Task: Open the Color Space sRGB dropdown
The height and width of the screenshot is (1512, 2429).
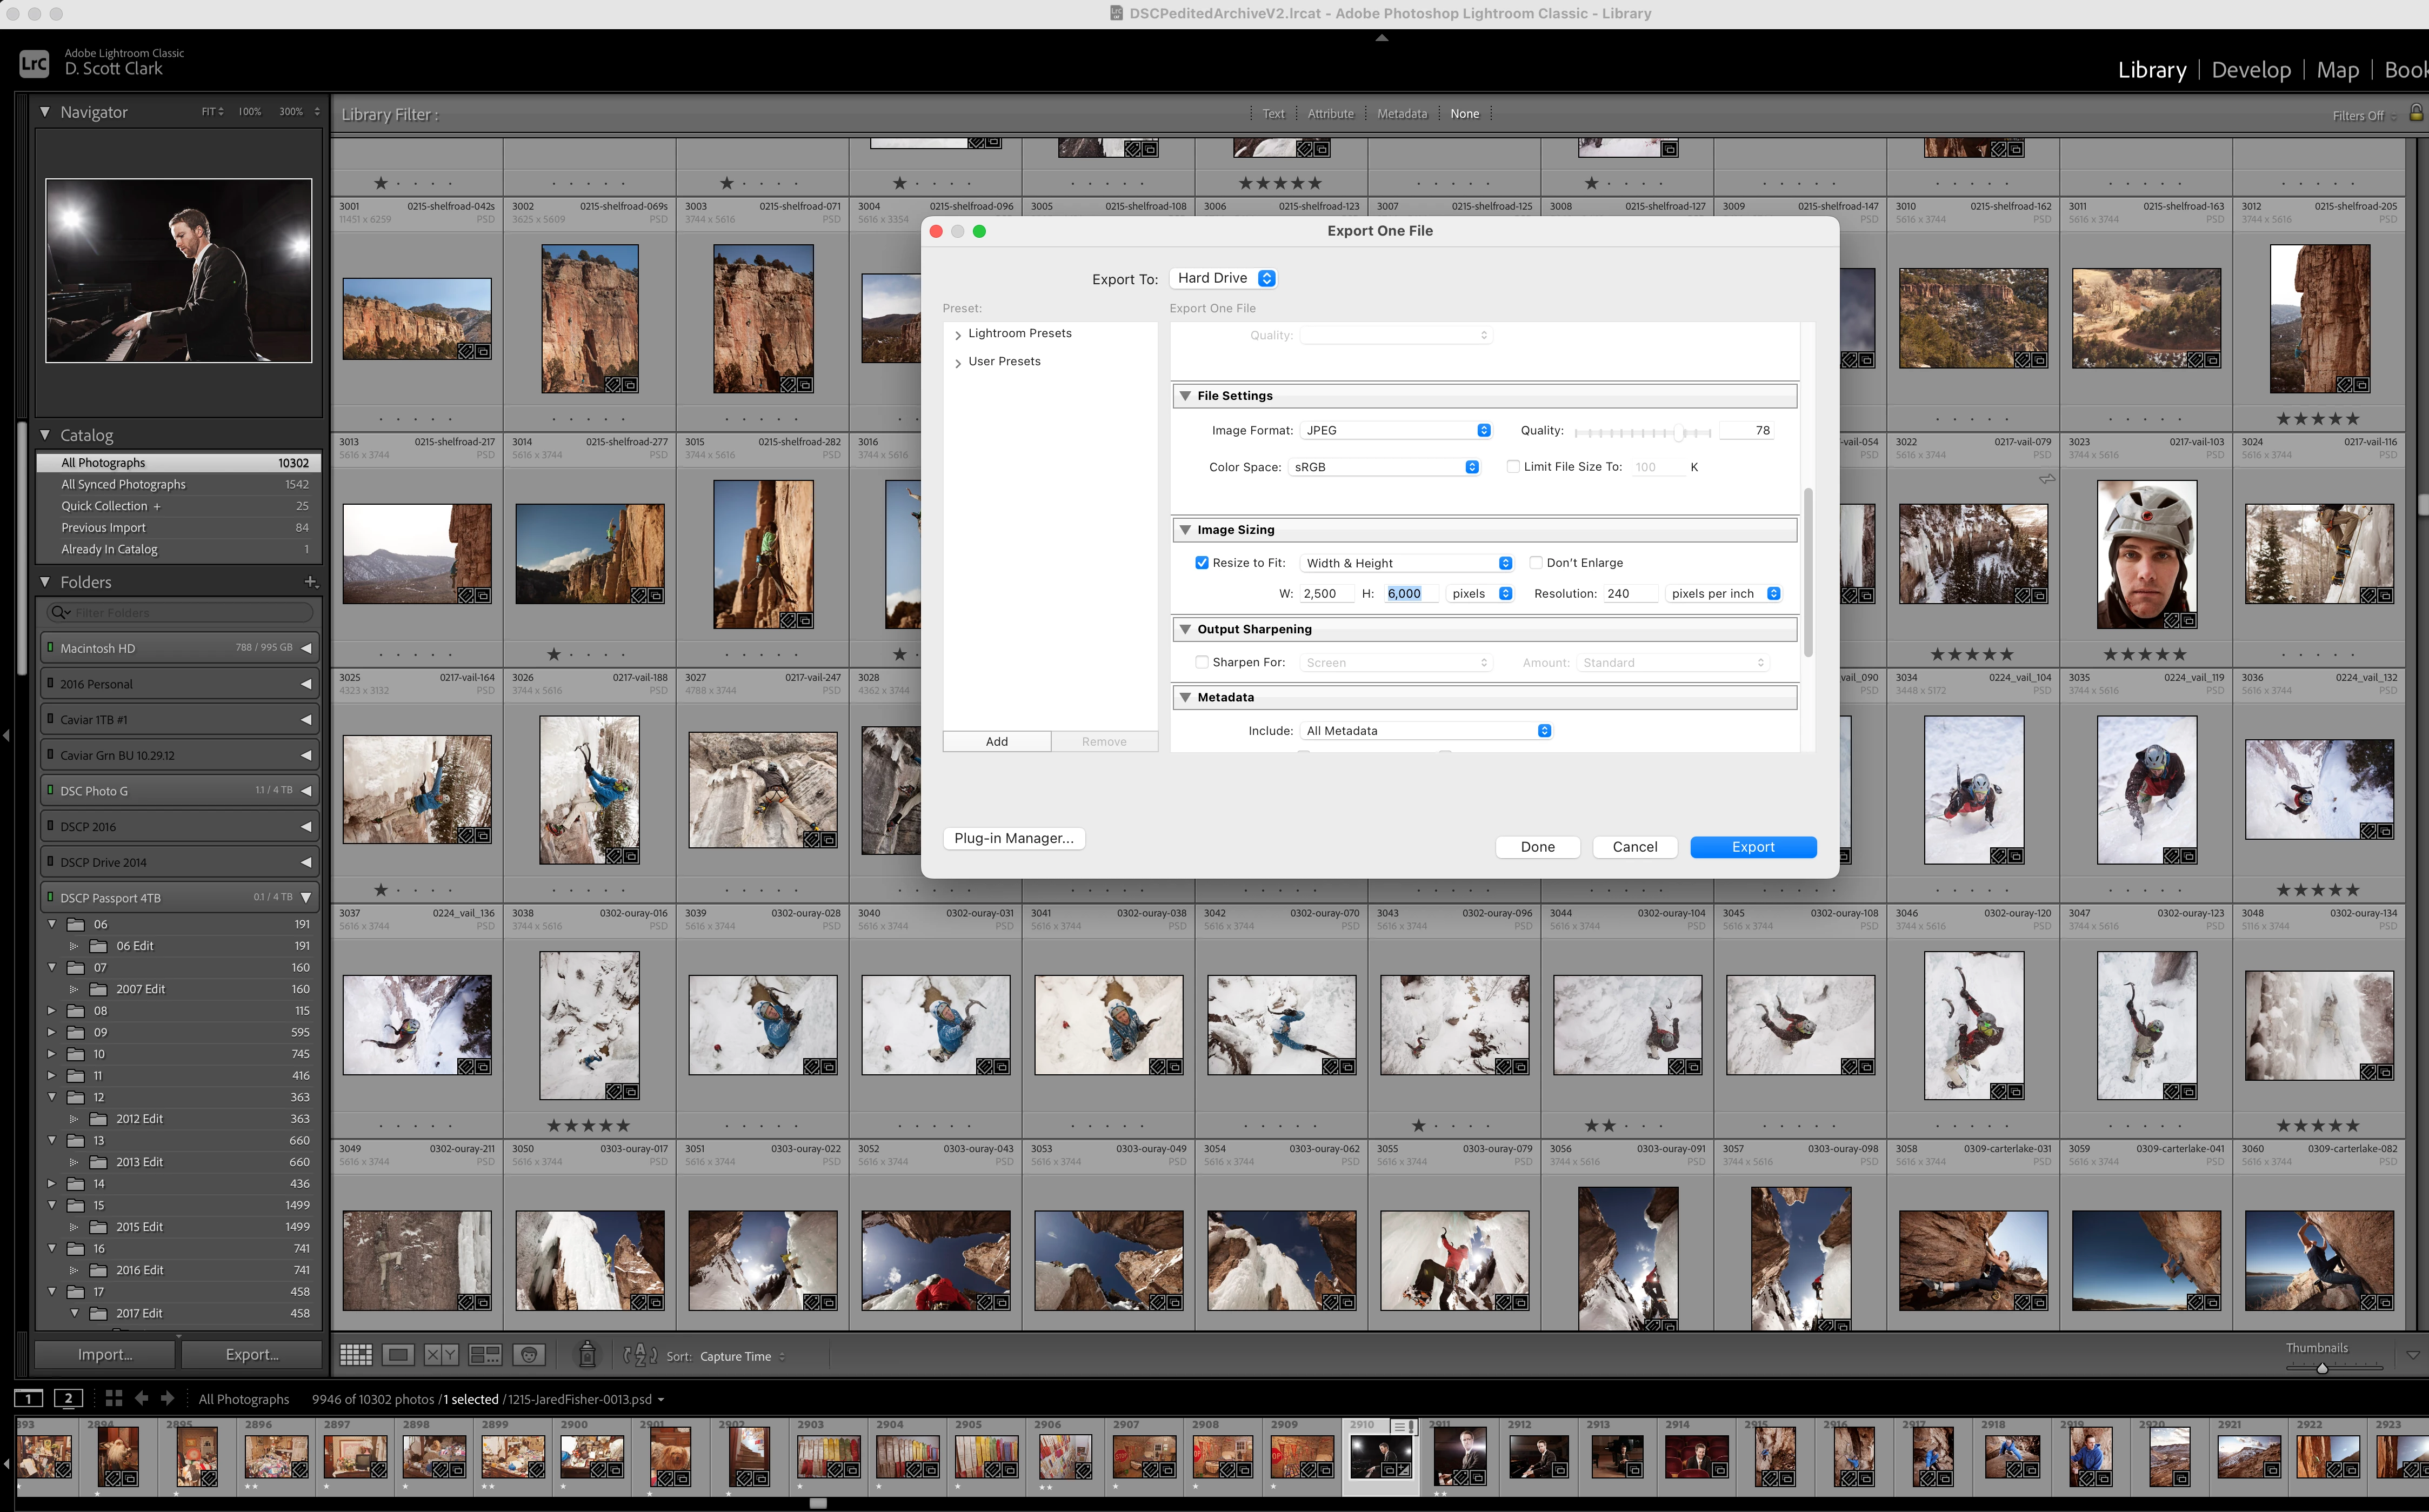Action: coord(1384,467)
